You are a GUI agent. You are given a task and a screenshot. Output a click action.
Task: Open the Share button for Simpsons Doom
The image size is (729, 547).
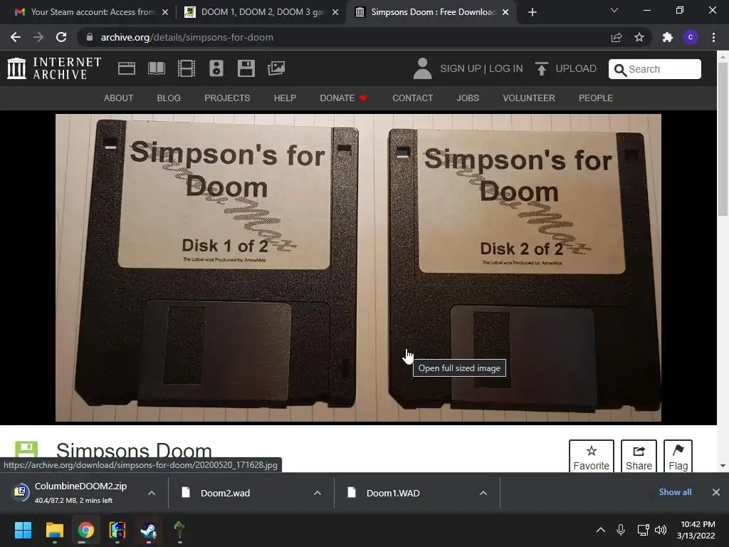point(639,457)
